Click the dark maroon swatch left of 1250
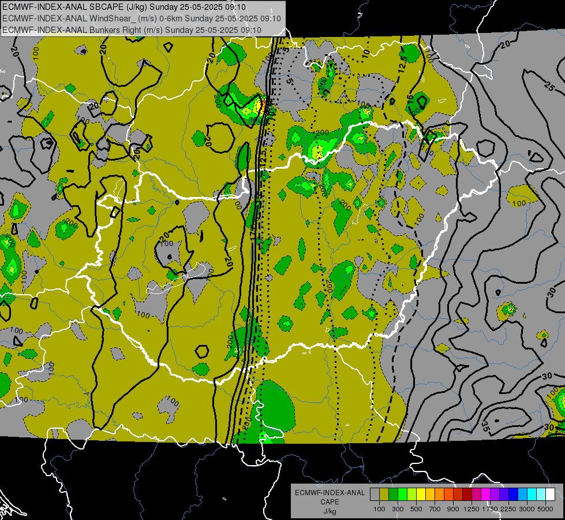565x520 pixels. [467, 495]
